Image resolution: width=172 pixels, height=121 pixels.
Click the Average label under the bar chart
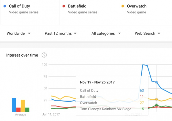(21, 114)
